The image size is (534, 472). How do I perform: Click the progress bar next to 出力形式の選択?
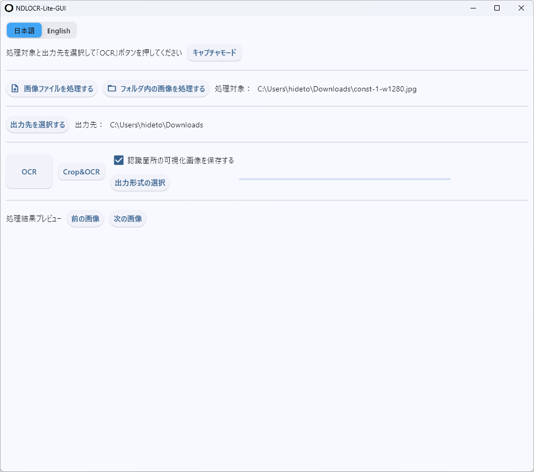pos(344,179)
